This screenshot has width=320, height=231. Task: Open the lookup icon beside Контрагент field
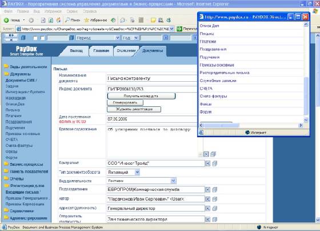click(x=215, y=164)
